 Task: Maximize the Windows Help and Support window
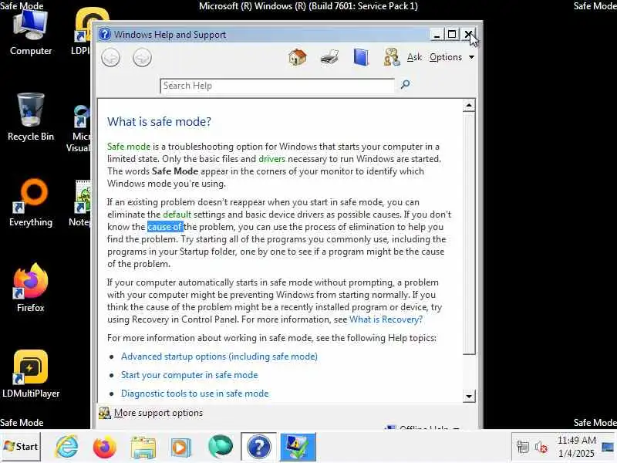click(x=452, y=35)
